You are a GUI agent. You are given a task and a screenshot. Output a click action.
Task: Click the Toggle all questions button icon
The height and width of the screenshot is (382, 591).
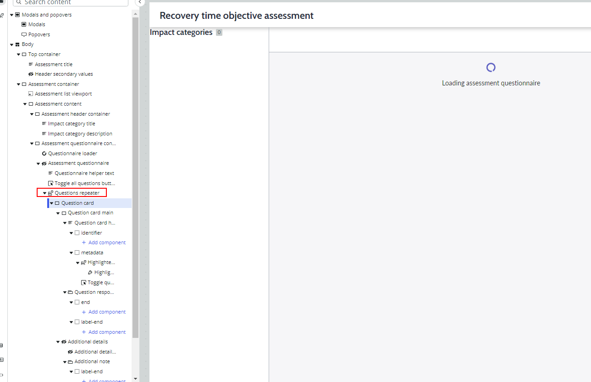[50, 183]
